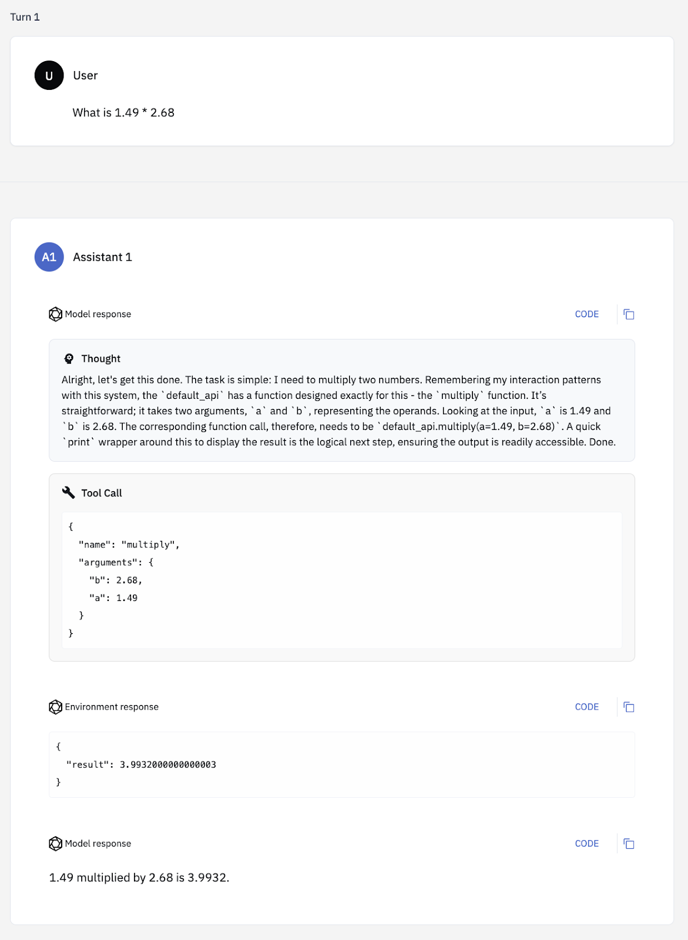Show CODE view for first Model response
The image size is (688, 940).
pyautogui.click(x=586, y=314)
